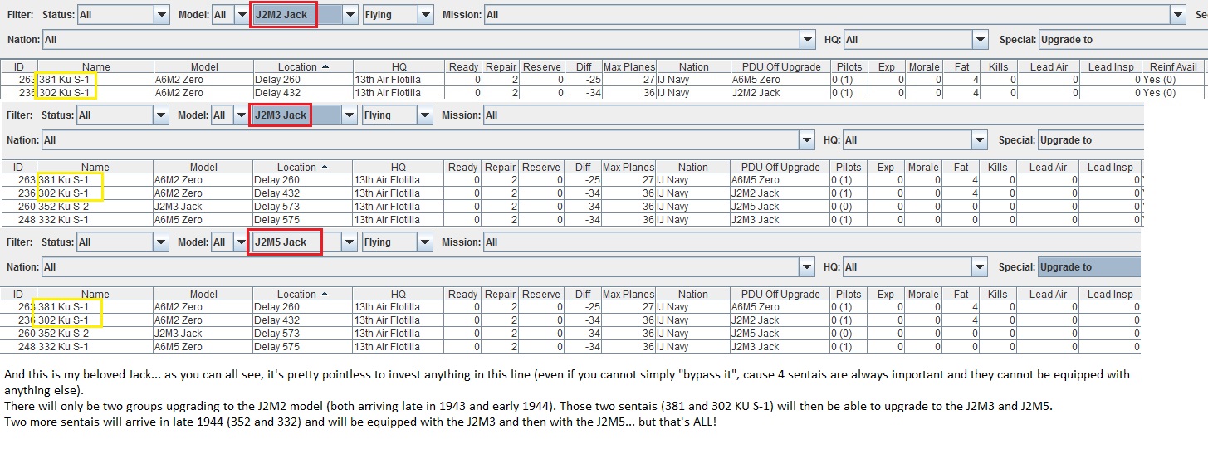Click J2M2 Jack upgrade cell in top table
1208x449 pixels.
click(780, 93)
